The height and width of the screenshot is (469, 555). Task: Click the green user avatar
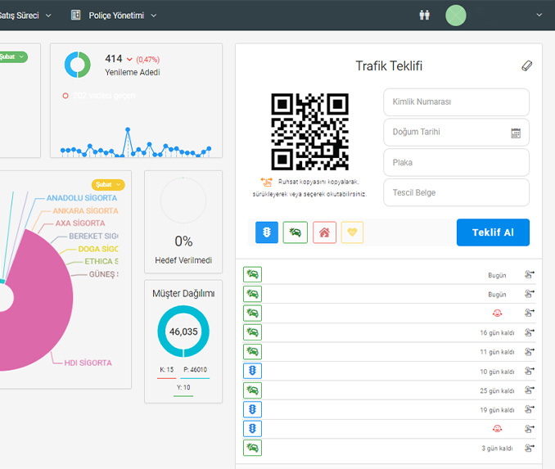(x=456, y=15)
